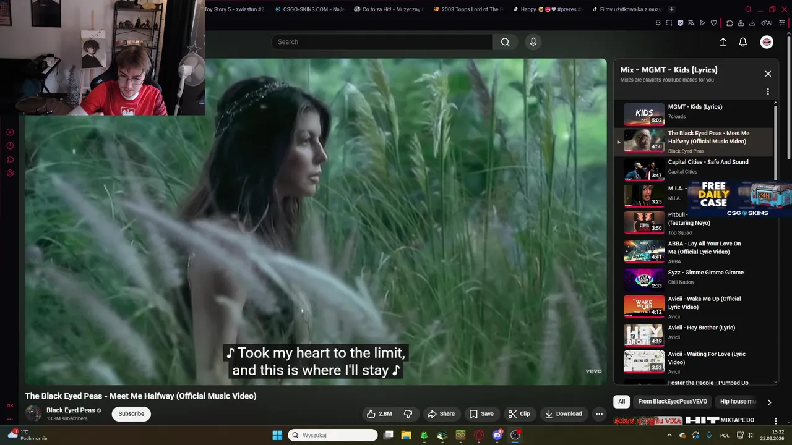Click the GX Corner icon in sidebar

coord(10,405)
